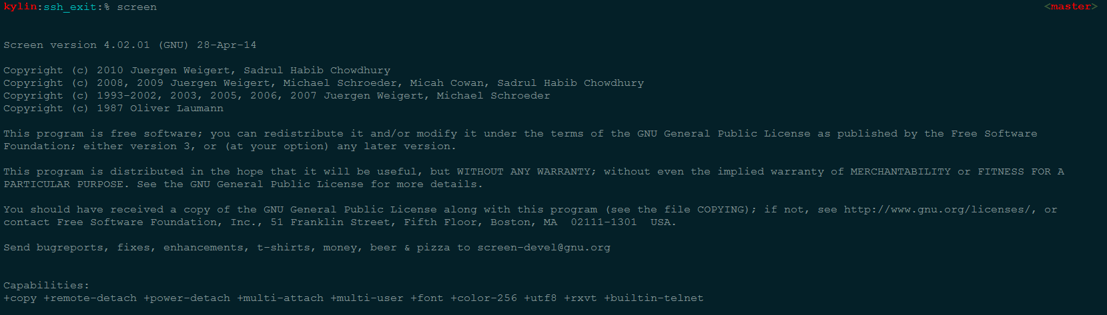This screenshot has width=1107, height=315.
Task: Click the +copy capability
Action: click(x=20, y=298)
